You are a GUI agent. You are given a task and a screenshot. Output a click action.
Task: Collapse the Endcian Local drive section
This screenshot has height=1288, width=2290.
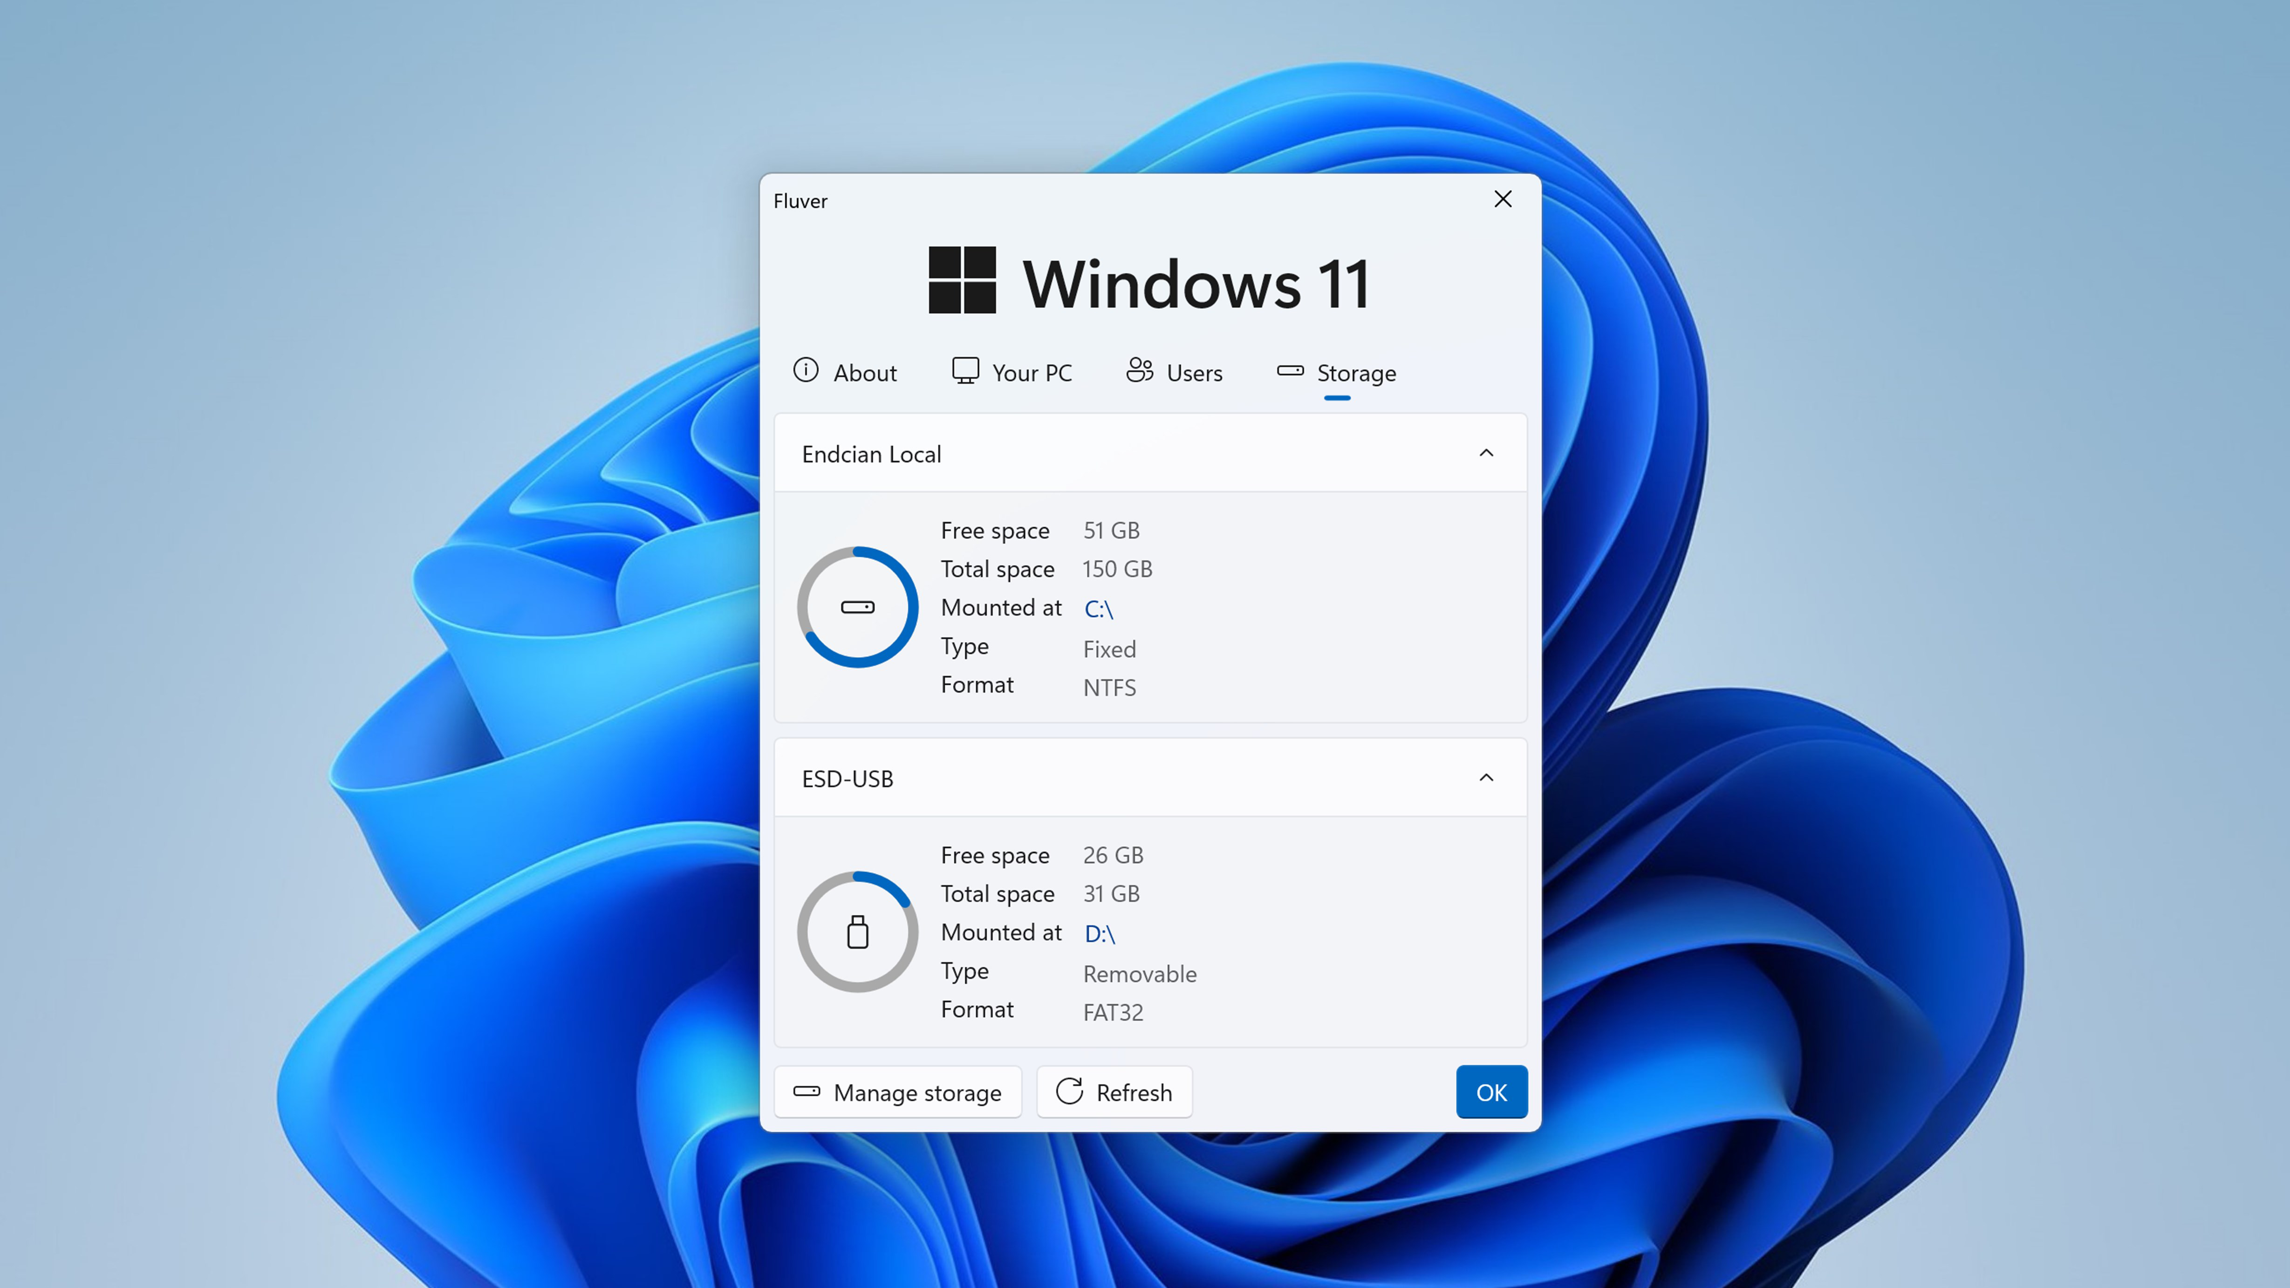click(1486, 453)
